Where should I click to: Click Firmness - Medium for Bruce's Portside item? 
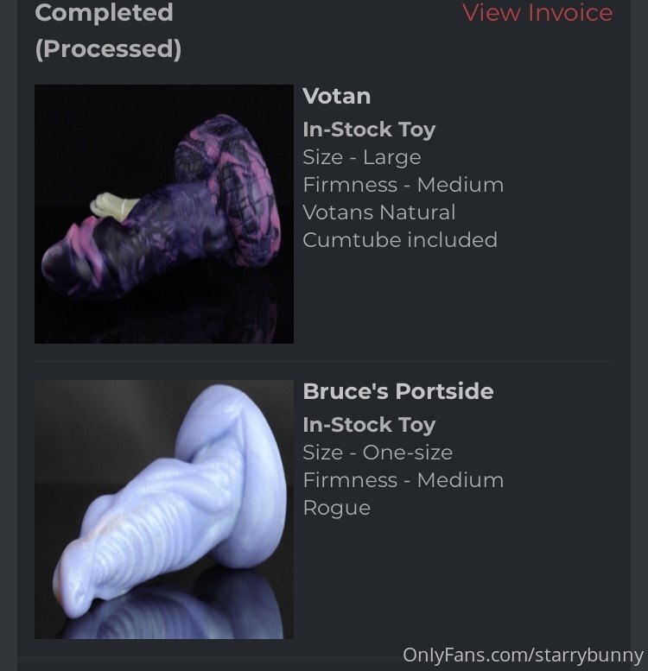tap(403, 480)
